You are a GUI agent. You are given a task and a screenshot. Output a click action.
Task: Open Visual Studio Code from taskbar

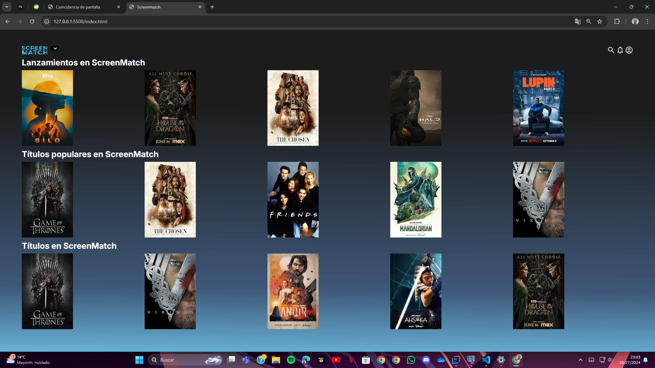point(486,360)
